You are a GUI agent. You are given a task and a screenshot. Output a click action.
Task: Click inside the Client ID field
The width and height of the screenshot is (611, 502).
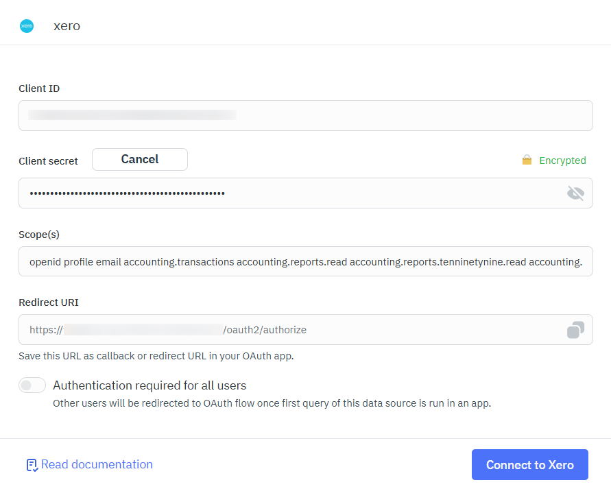click(x=305, y=115)
